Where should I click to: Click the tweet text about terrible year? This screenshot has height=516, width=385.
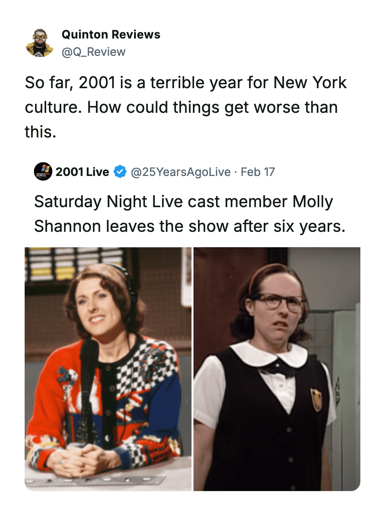pyautogui.click(x=186, y=107)
